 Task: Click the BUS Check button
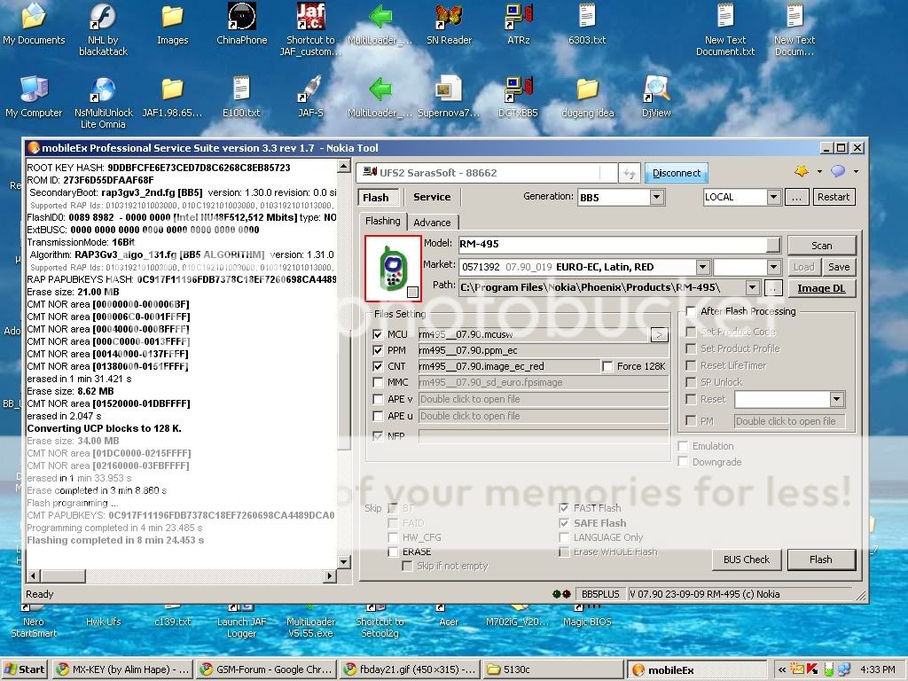(747, 560)
